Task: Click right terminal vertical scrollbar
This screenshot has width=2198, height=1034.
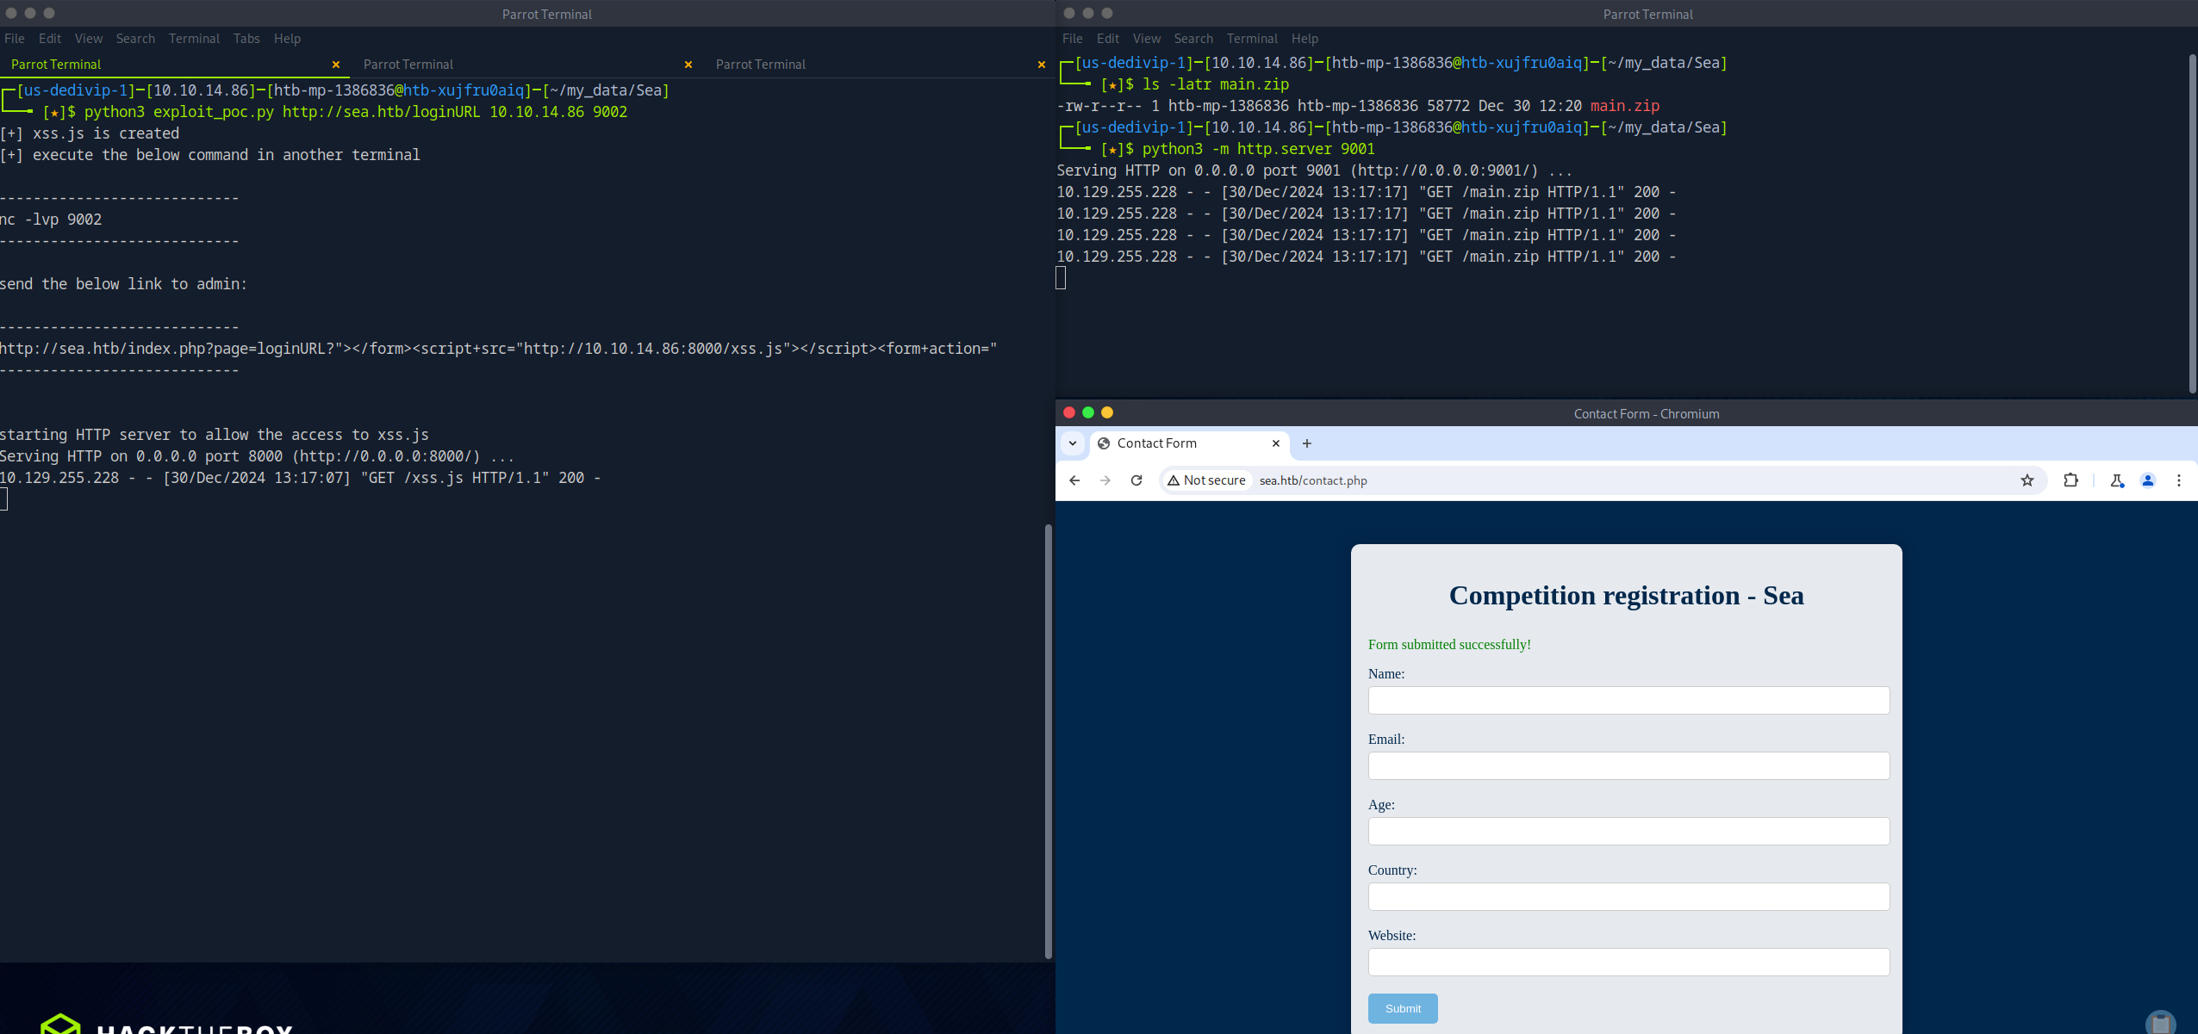Action: 2192,224
